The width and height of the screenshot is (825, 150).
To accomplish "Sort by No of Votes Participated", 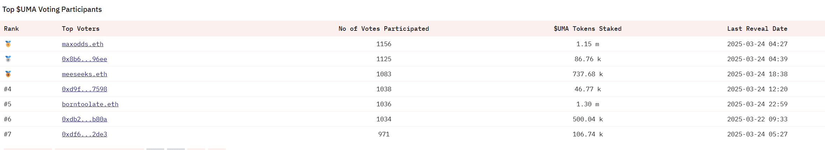I will 384,29.
